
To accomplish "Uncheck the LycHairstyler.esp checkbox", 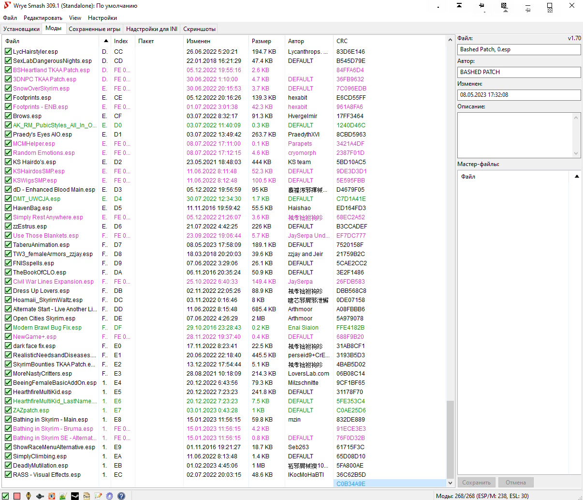I will pyautogui.click(x=8, y=52).
